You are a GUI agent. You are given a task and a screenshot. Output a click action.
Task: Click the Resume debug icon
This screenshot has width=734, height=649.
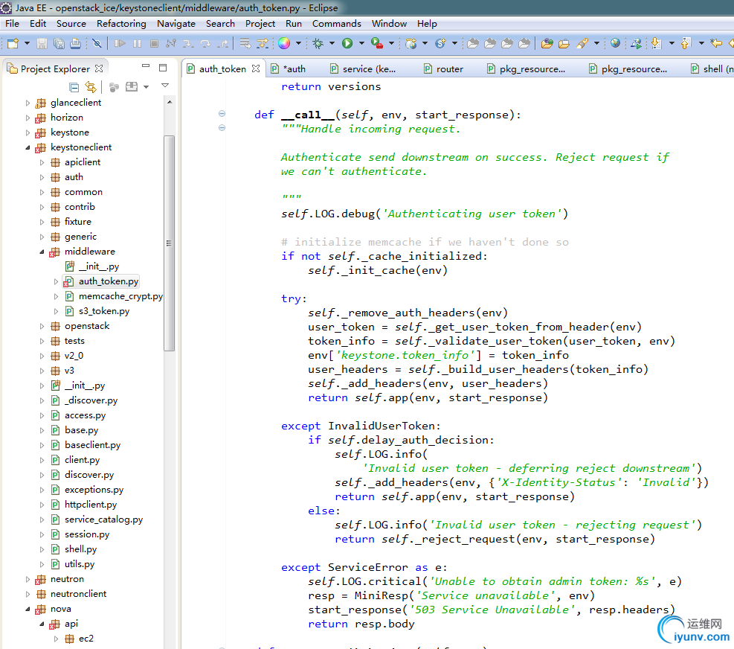click(120, 44)
